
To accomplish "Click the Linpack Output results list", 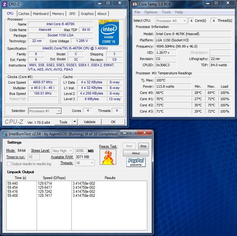I will coord(77,206).
